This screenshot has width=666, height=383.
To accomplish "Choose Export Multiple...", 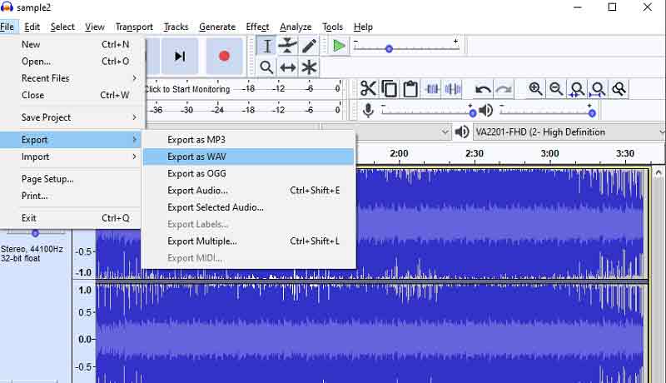I will pyautogui.click(x=248, y=241).
